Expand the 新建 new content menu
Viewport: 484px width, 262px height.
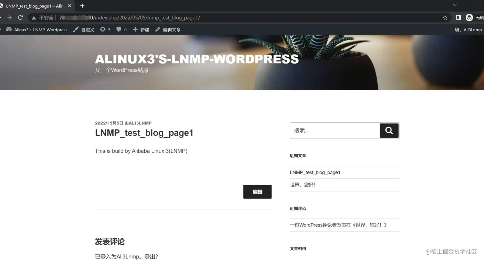(x=141, y=29)
